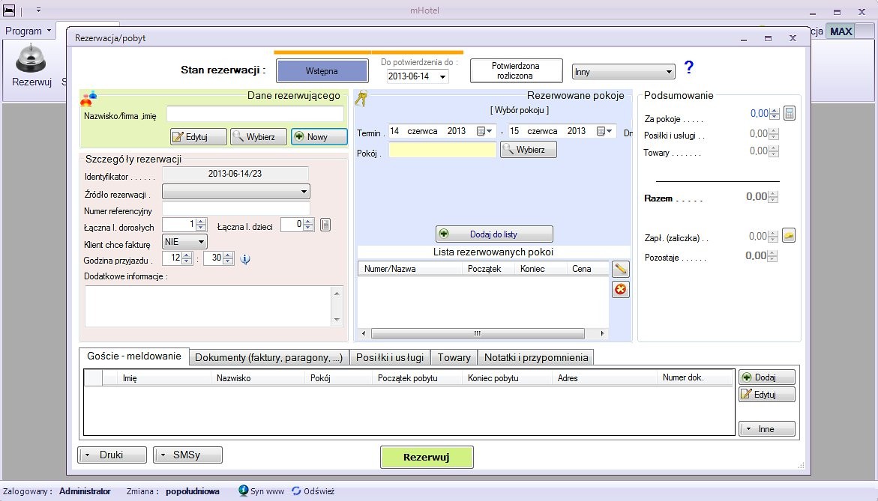Open the Do potwierdzenia do date dropdown
Viewport: 878px width, 501px height.
tap(442, 76)
